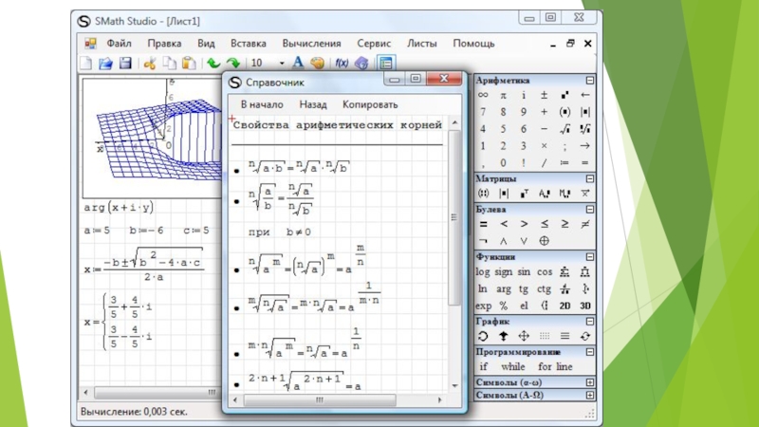
Task: Insert the less-or-equal Boolean operator
Action: [544, 224]
